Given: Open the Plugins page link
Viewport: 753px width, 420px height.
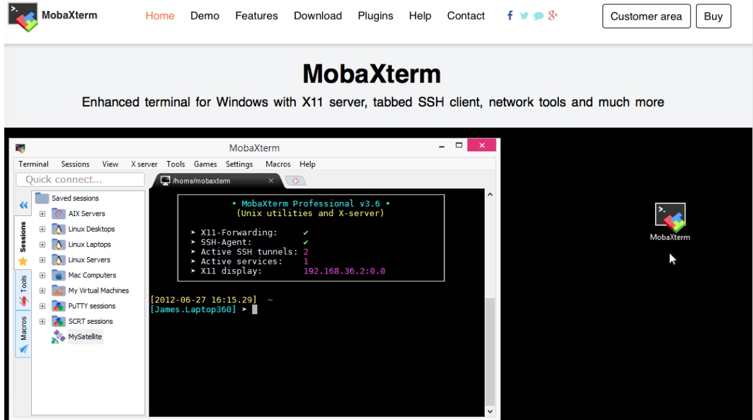Looking at the screenshot, I should 376,16.
